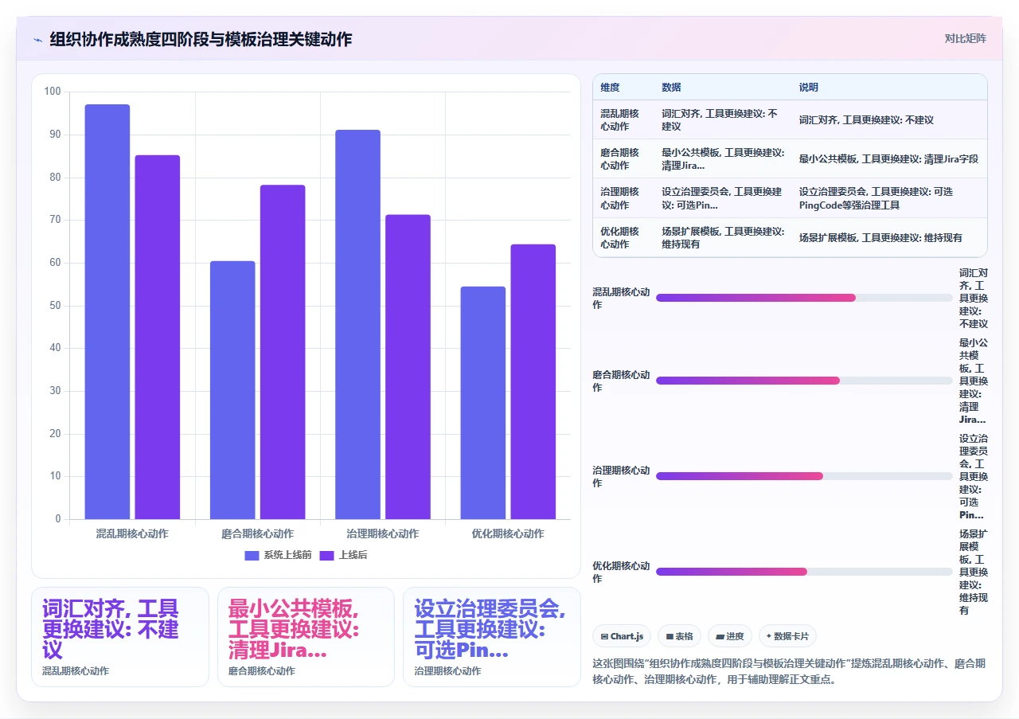Click the 磨合期核心动作 progress bar
Screen dimensions: 1019x719
804,381
